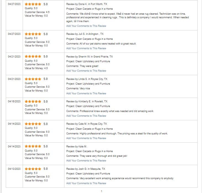Click star rating of Juli S. review
202x193 pixels.
[x=33, y=34]
